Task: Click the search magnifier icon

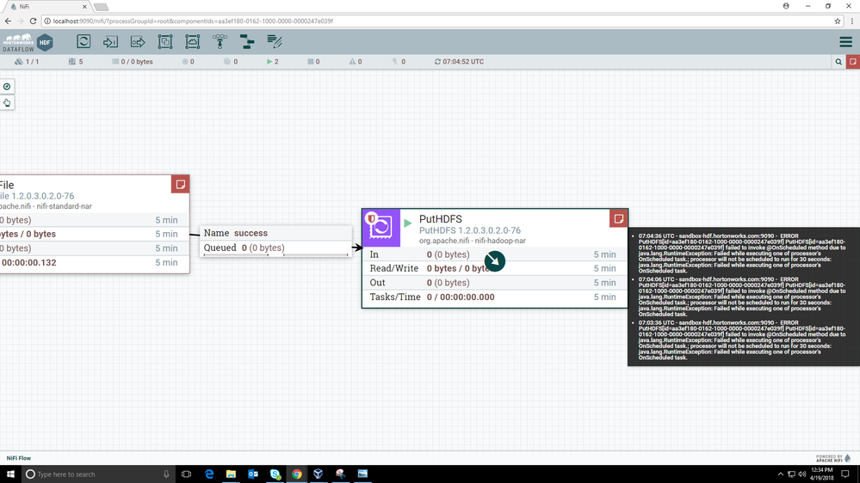Action: point(838,62)
